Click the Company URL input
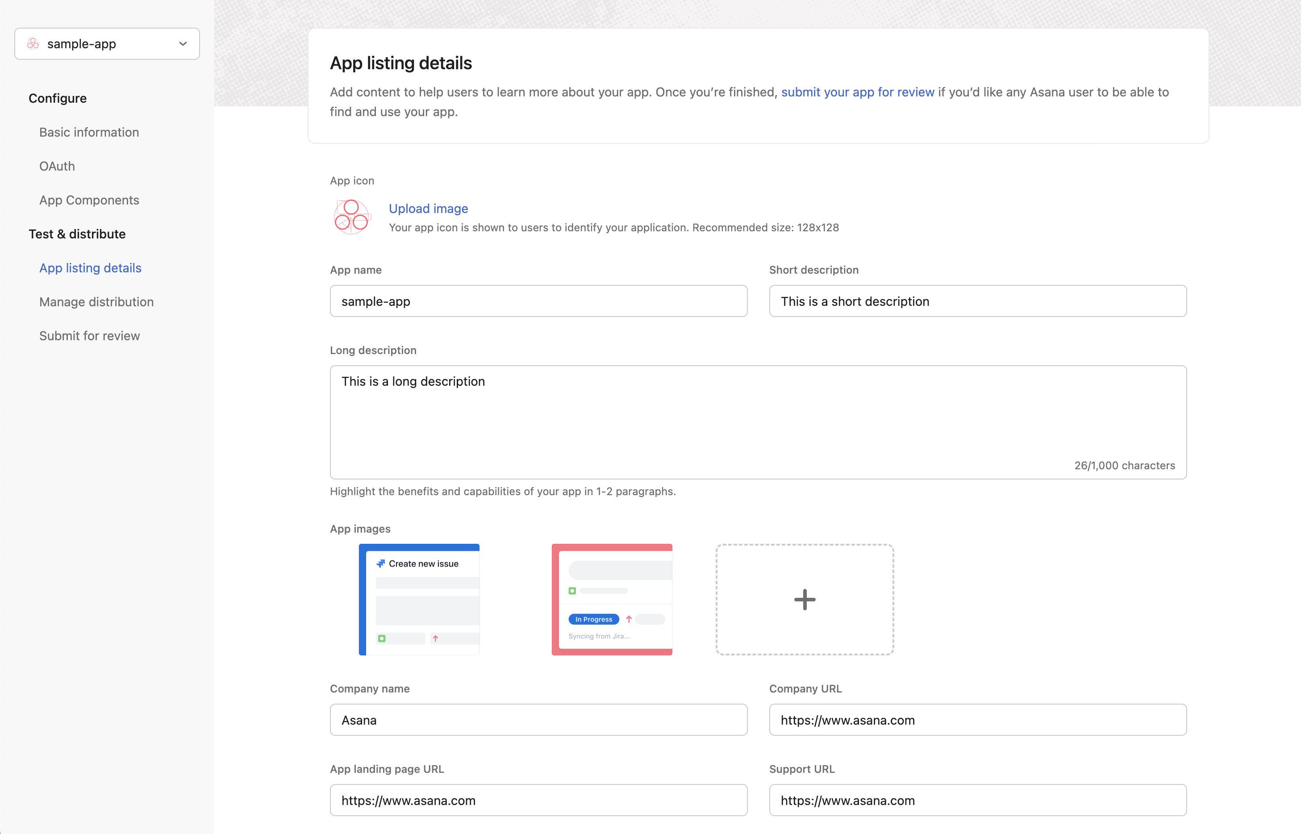1301x834 pixels. tap(977, 720)
